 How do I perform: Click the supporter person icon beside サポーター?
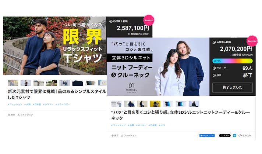point(215,68)
